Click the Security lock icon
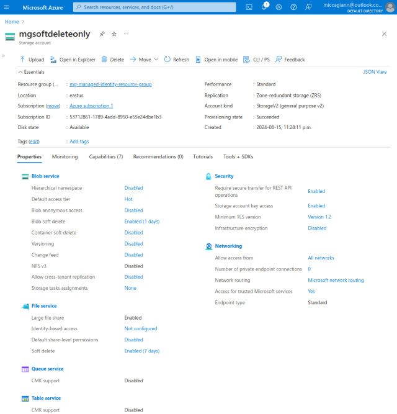The height and width of the screenshot is (414, 397). (x=208, y=176)
